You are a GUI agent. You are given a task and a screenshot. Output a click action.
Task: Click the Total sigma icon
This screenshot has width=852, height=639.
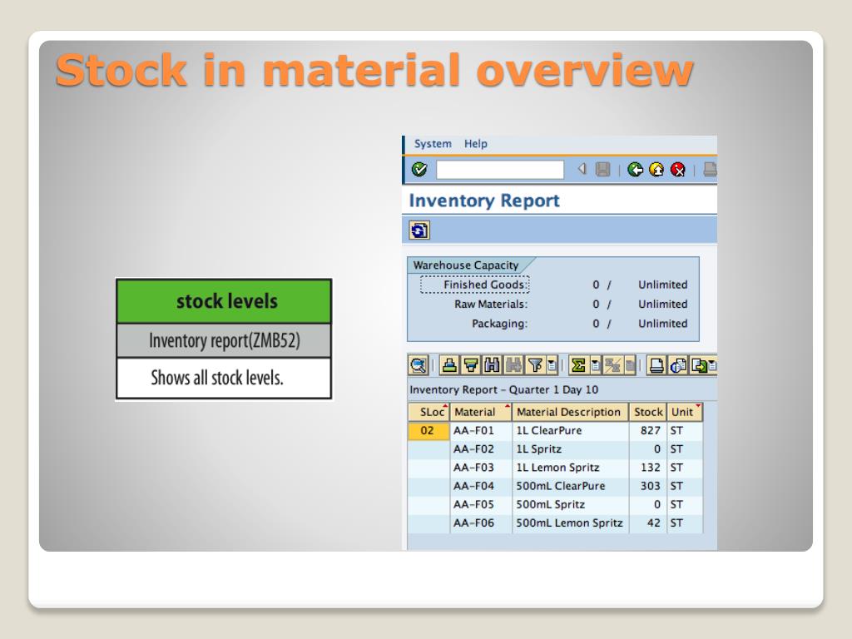point(579,365)
